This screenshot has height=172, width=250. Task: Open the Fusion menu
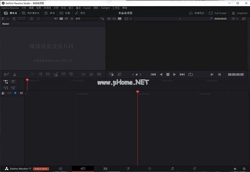[87, 8]
